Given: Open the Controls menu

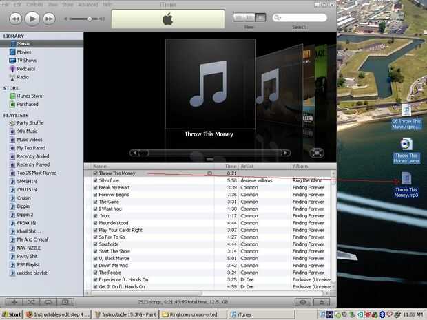Looking at the screenshot, I should 35,4.
